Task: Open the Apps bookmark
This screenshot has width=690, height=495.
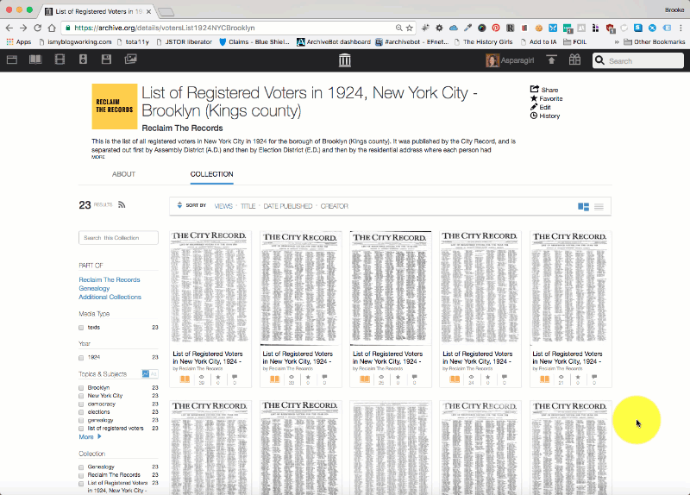Action: 19,41
